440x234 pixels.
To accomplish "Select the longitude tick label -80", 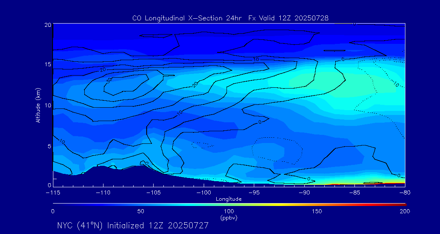I will pyautogui.click(x=405, y=193).
